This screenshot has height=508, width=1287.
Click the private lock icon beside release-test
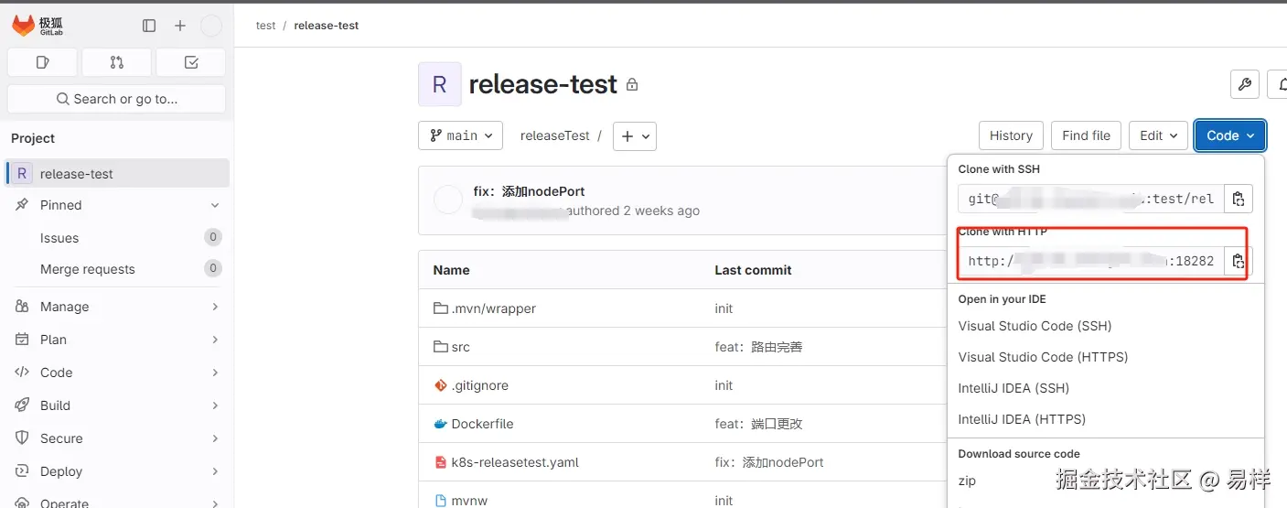tap(632, 85)
